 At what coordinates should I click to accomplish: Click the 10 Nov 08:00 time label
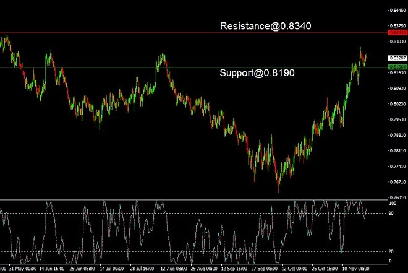[x=355, y=268]
